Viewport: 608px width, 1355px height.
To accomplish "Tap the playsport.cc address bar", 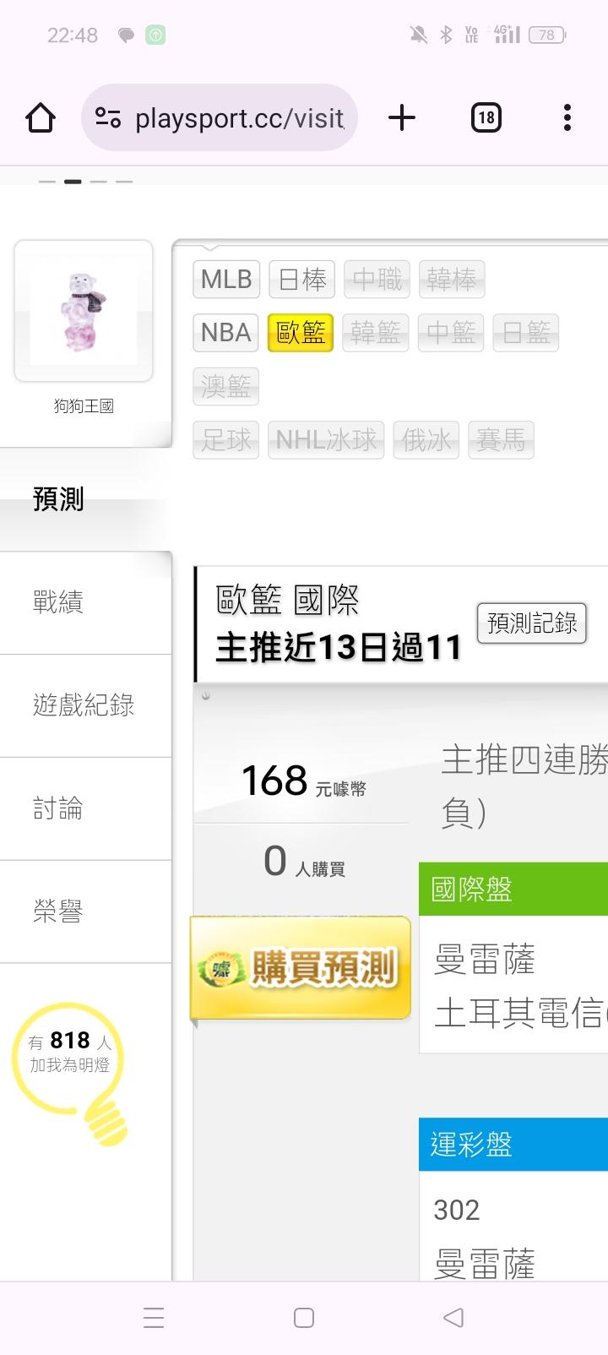I will pos(220,117).
